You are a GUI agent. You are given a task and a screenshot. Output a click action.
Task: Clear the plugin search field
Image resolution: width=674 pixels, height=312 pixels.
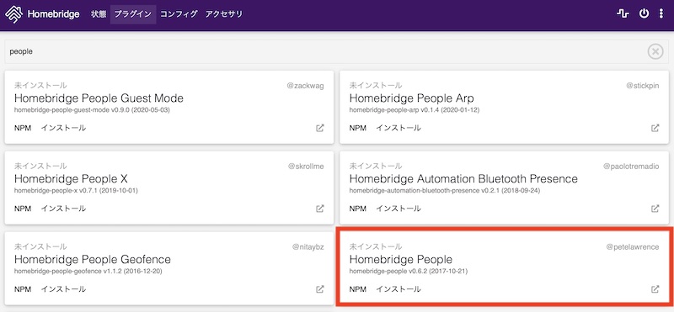click(655, 51)
